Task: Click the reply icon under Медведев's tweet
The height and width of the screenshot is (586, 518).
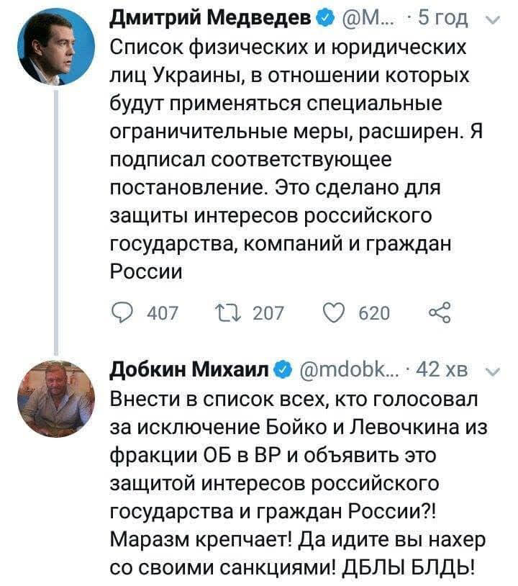Action: coord(122,312)
